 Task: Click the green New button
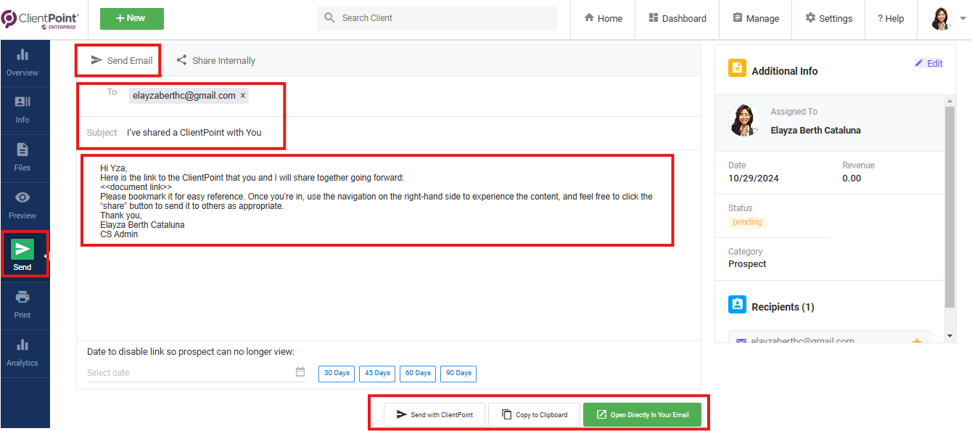tap(132, 19)
